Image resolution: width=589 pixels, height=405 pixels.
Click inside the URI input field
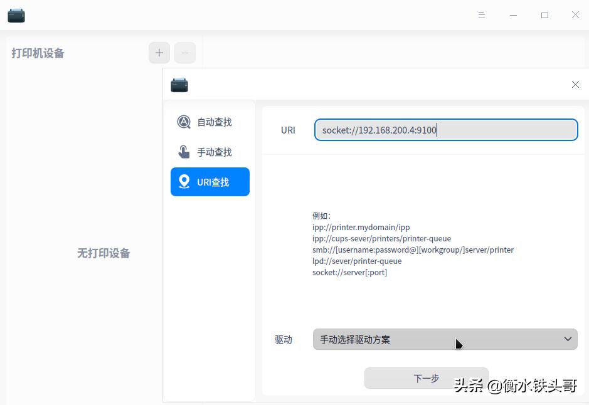pos(446,130)
